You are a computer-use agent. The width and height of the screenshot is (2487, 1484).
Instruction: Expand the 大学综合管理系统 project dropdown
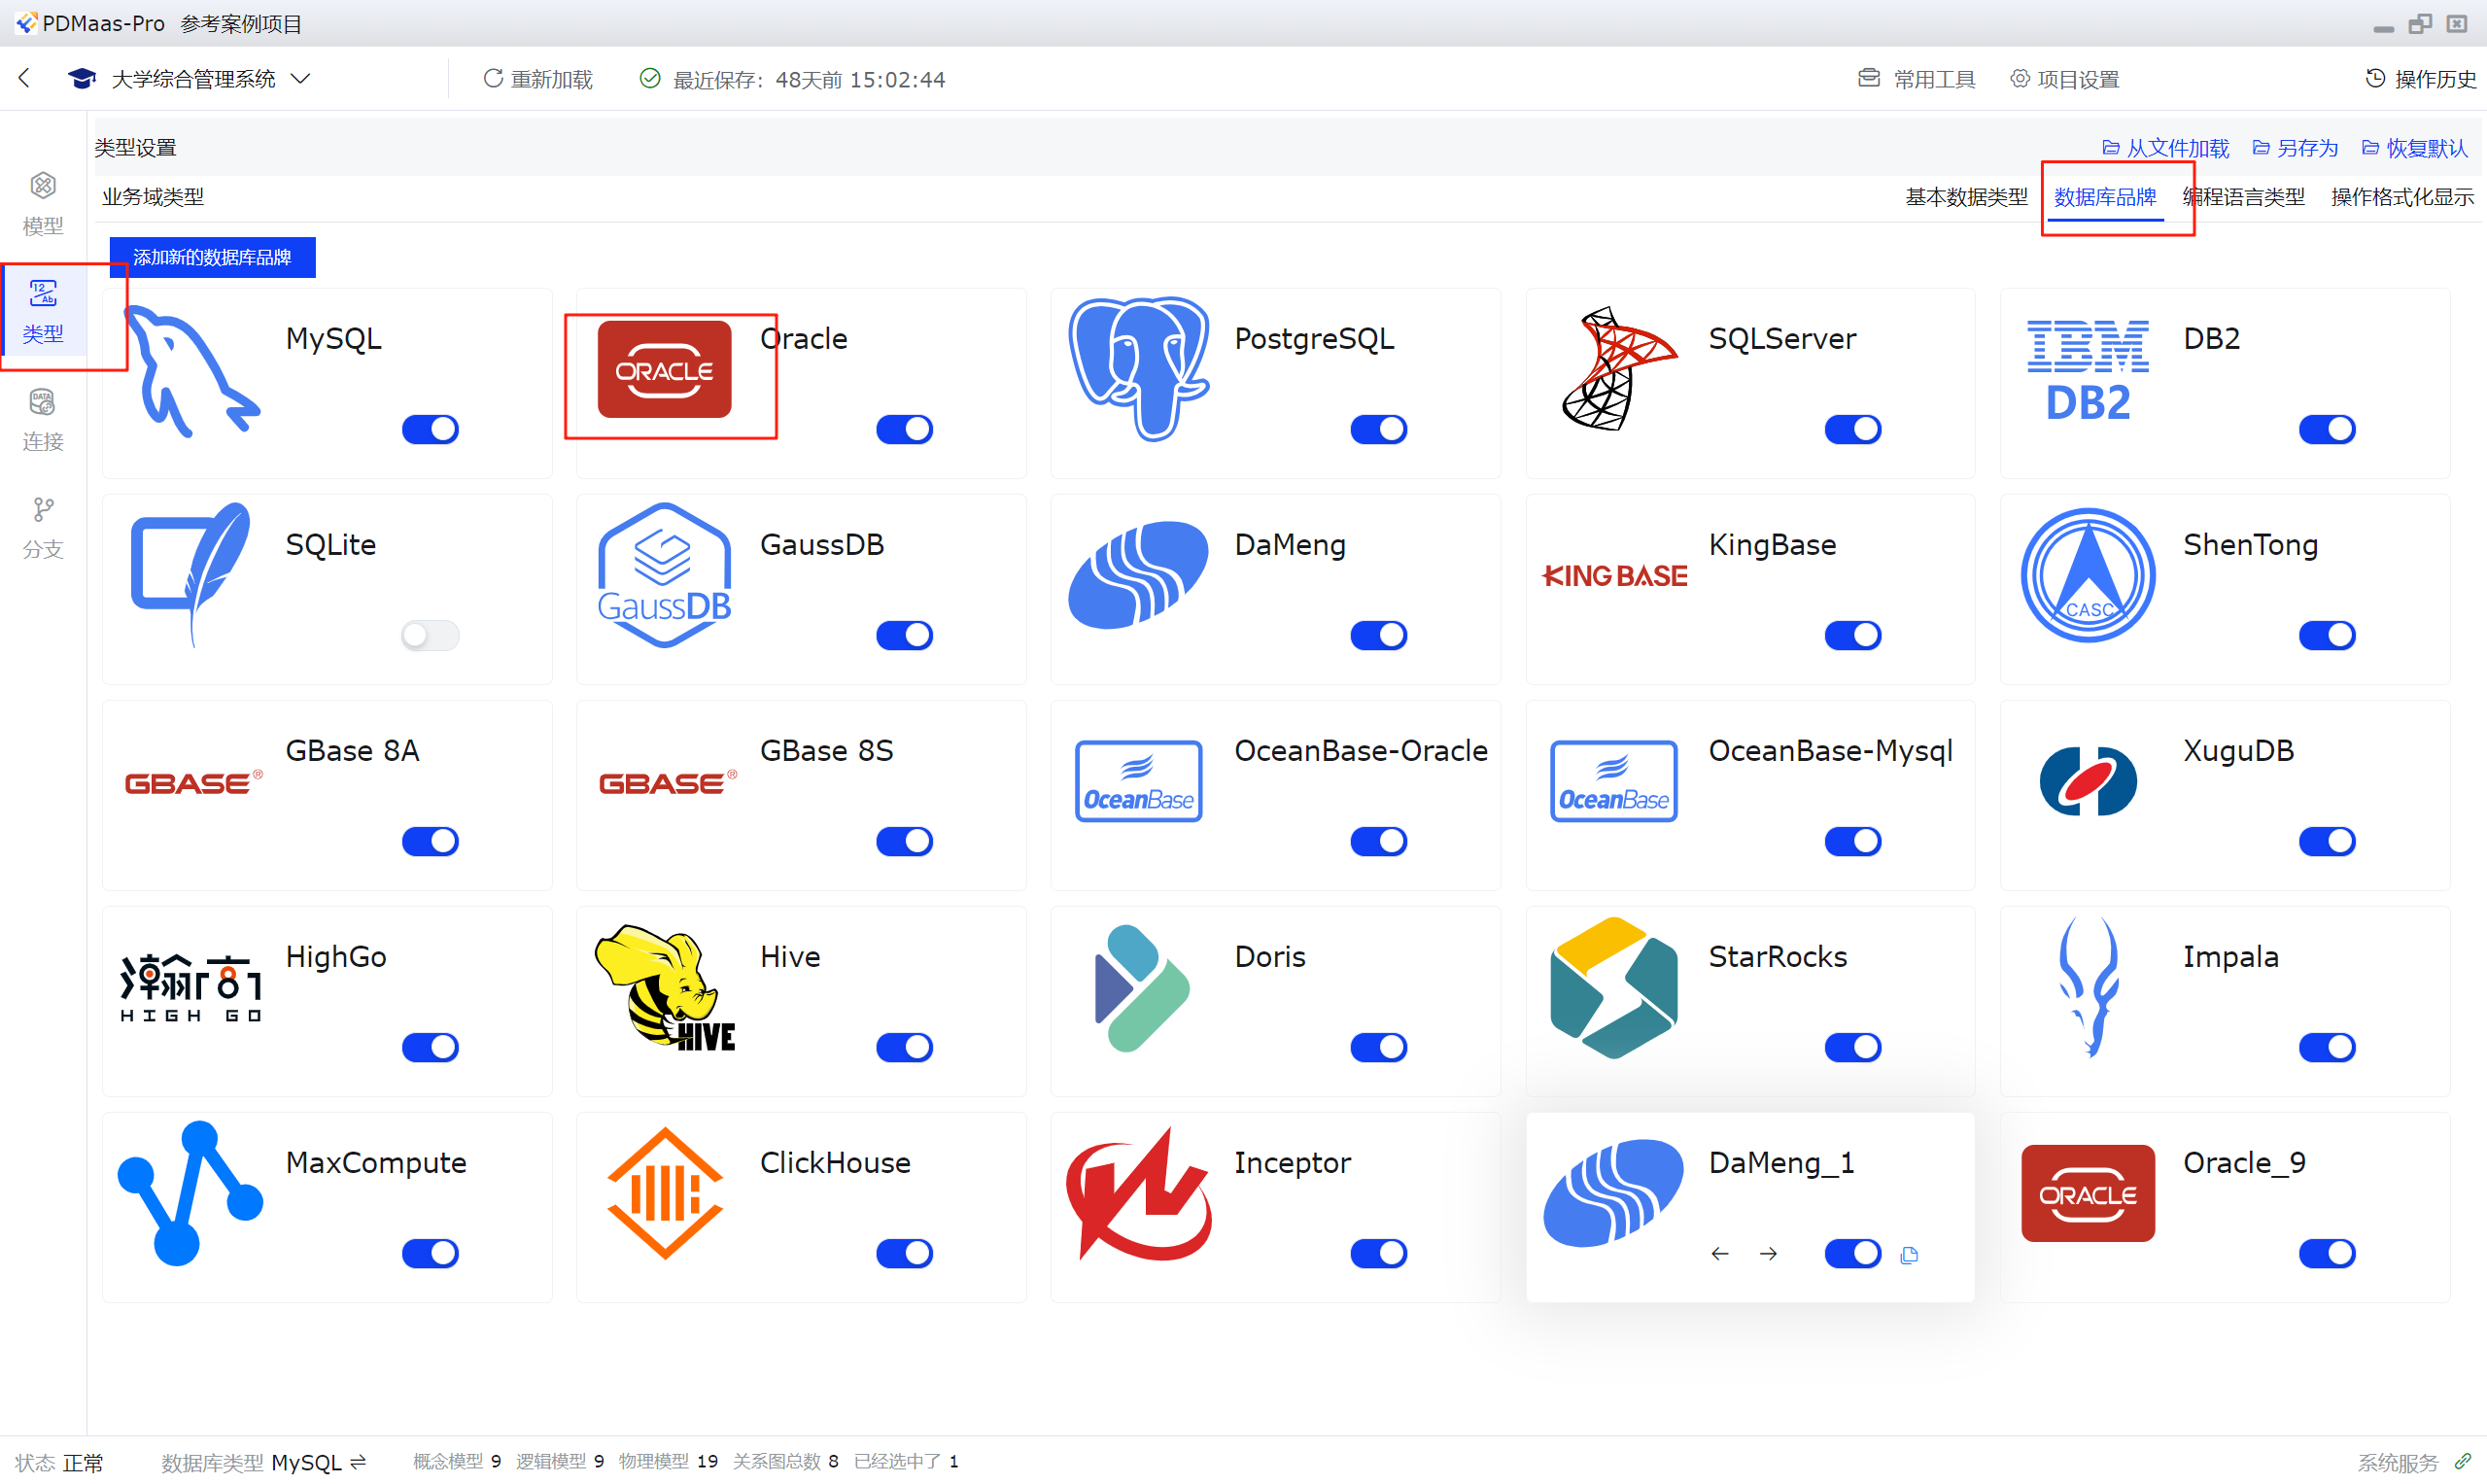coord(300,78)
